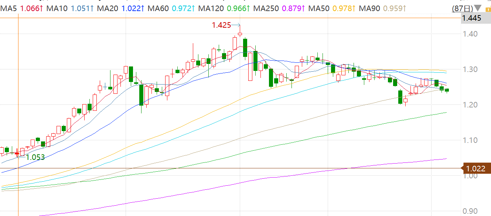This screenshot has height=216, width=491.
Task: Click the 1.445 price tag on axis
Action: pos(471,18)
